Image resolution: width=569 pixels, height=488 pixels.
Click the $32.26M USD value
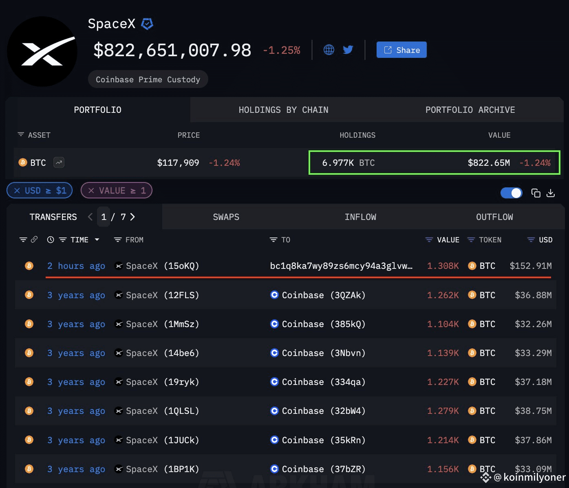point(533,324)
